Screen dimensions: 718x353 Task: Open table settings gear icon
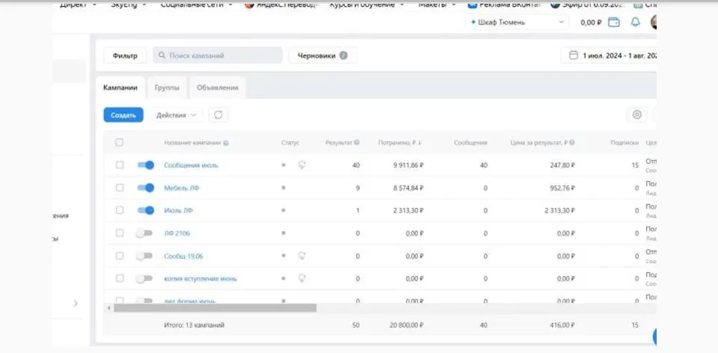tap(637, 115)
